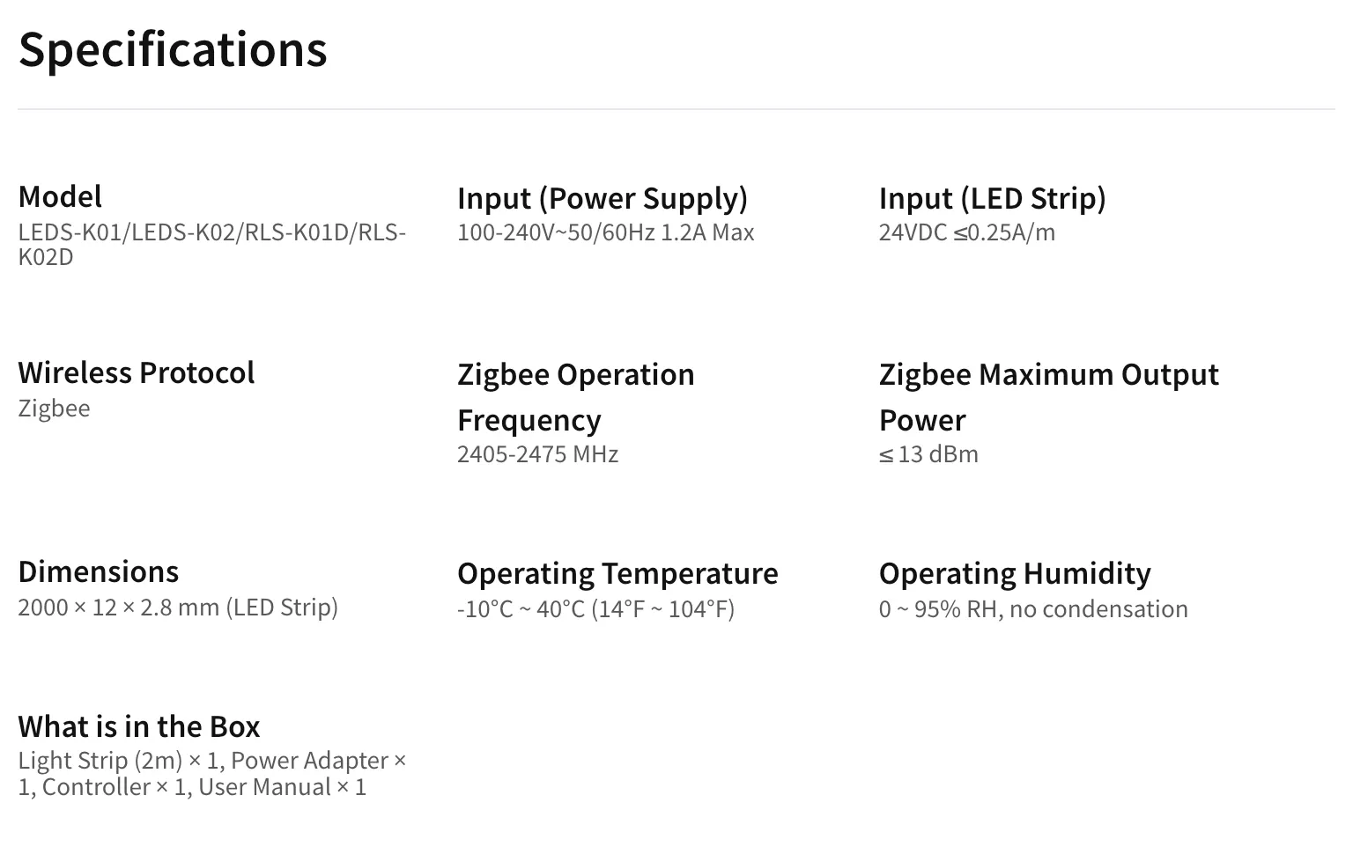Select the Zigbee Operation Frequency heading

point(576,397)
